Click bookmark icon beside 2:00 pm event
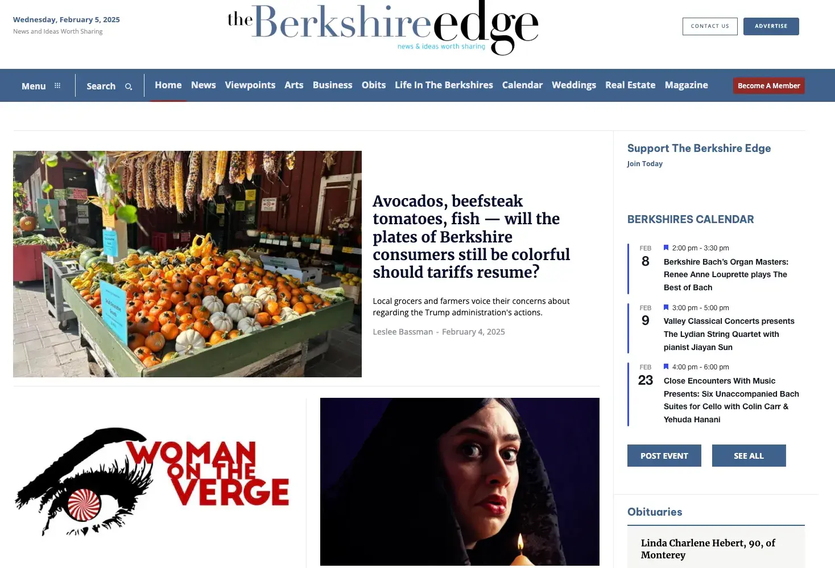Image resolution: width=835 pixels, height=568 pixels. click(666, 248)
